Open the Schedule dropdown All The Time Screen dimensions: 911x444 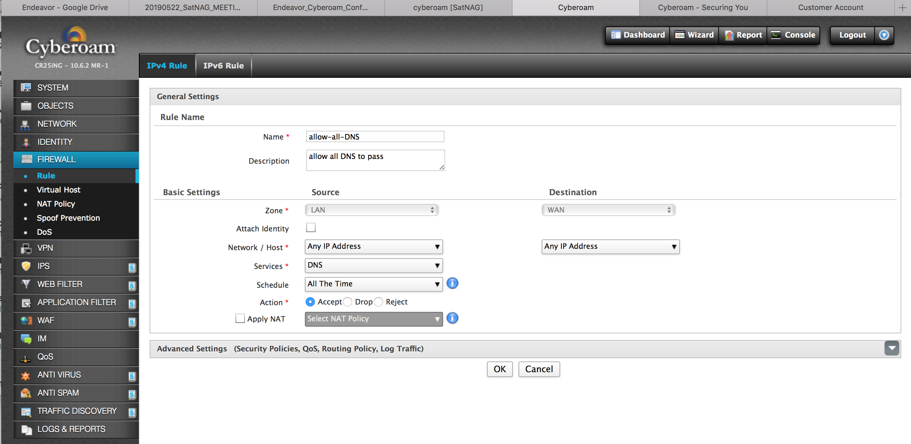tap(373, 284)
